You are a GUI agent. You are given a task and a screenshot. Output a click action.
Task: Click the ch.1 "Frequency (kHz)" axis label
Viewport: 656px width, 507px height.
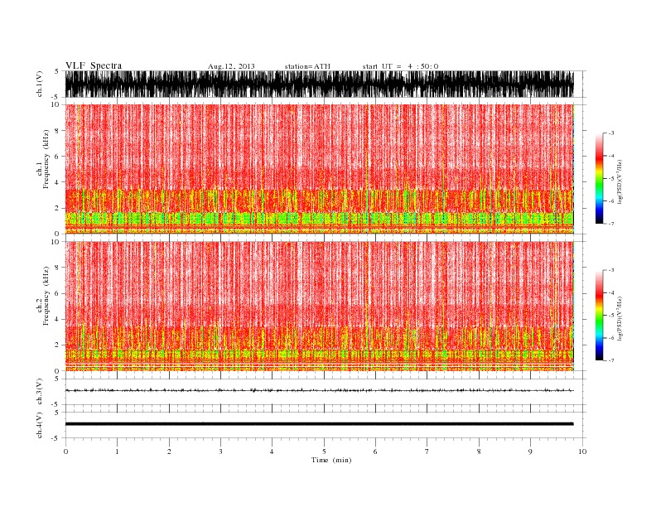coord(46,159)
